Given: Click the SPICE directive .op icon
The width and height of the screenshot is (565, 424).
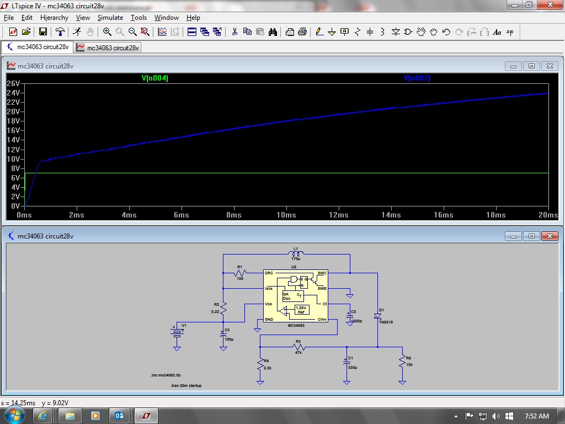Looking at the screenshot, I should [x=509, y=32].
